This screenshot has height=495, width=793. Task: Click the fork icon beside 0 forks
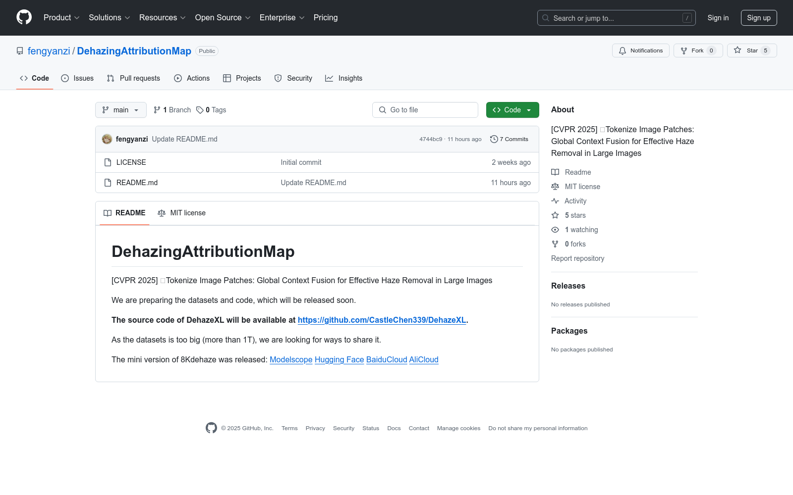[x=555, y=244]
